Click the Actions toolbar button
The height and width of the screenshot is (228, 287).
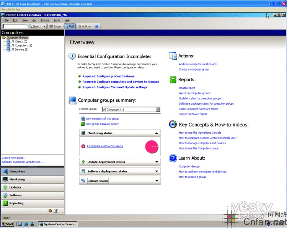point(85,26)
